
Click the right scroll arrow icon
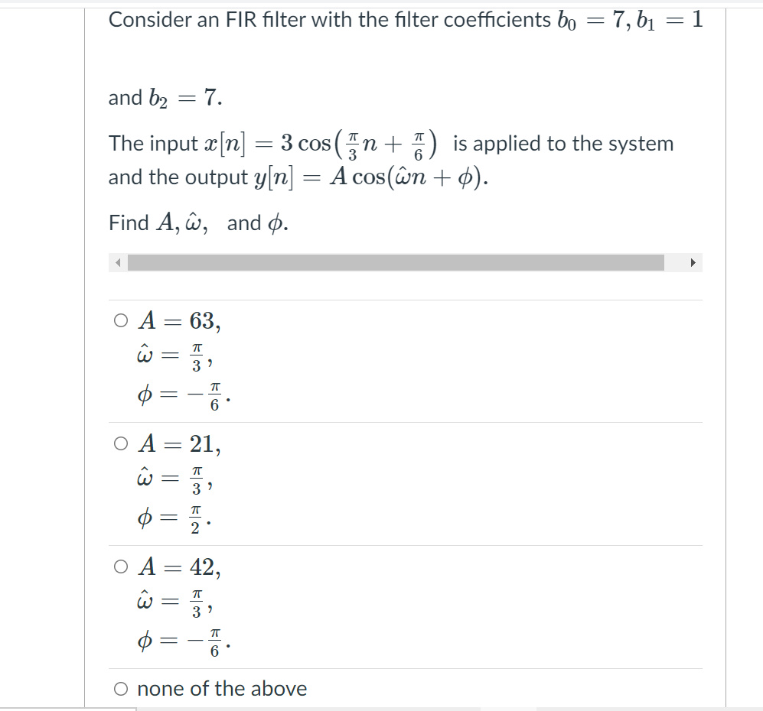[693, 262]
